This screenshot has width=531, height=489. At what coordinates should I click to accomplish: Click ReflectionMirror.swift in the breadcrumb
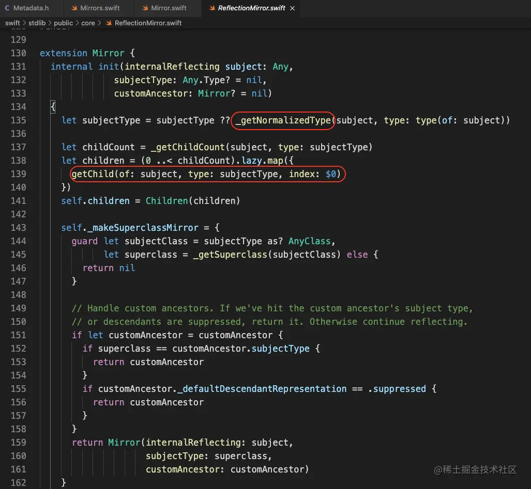pyautogui.click(x=148, y=23)
